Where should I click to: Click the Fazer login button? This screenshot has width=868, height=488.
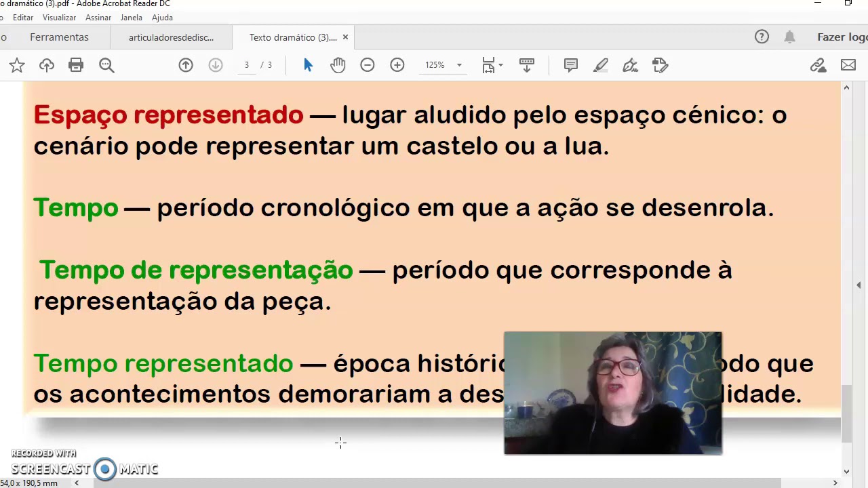[842, 37]
